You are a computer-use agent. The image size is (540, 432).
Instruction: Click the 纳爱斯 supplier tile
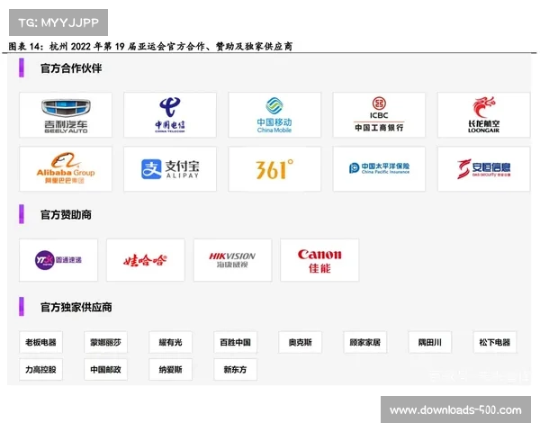click(x=170, y=369)
